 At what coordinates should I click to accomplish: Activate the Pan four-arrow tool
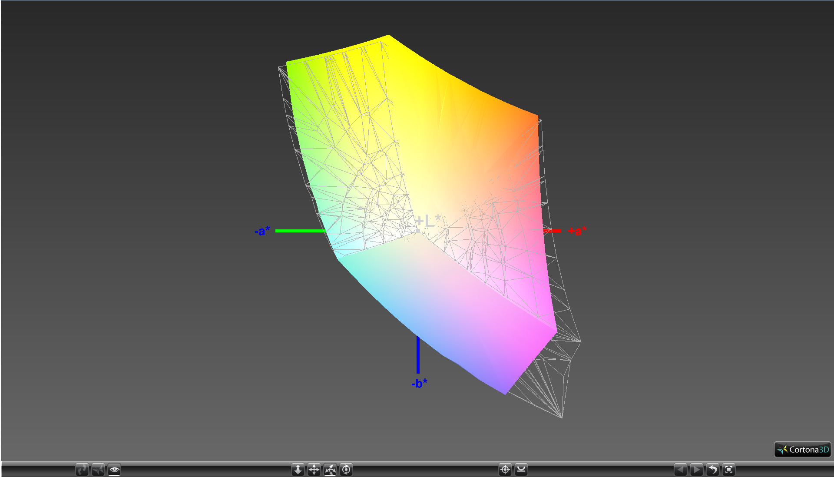314,470
